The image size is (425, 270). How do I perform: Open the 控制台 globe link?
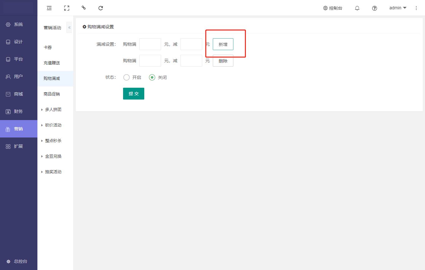pos(333,8)
